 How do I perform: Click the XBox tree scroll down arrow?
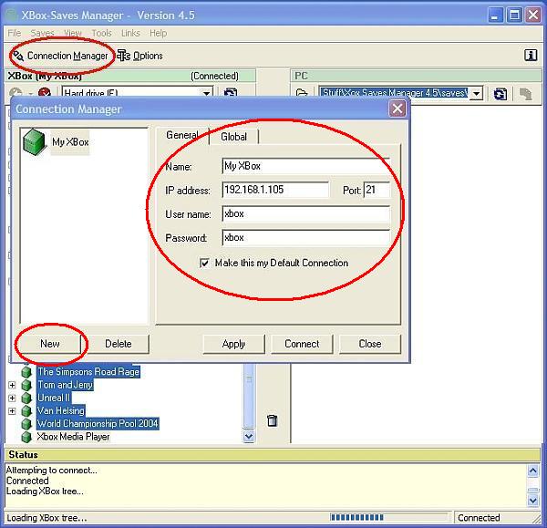coord(249,436)
